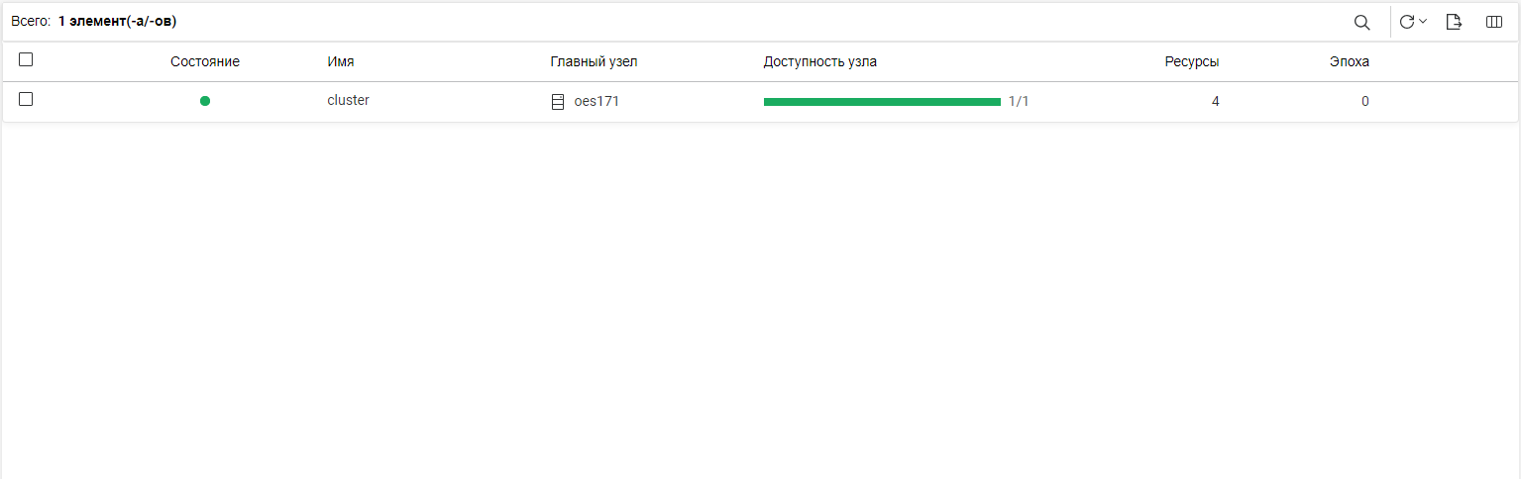Export the table using export icon
1521x479 pixels.
[x=1454, y=22]
